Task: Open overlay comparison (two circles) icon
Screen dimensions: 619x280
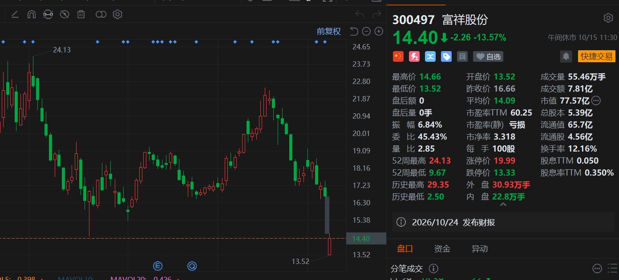Action: click(x=101, y=15)
